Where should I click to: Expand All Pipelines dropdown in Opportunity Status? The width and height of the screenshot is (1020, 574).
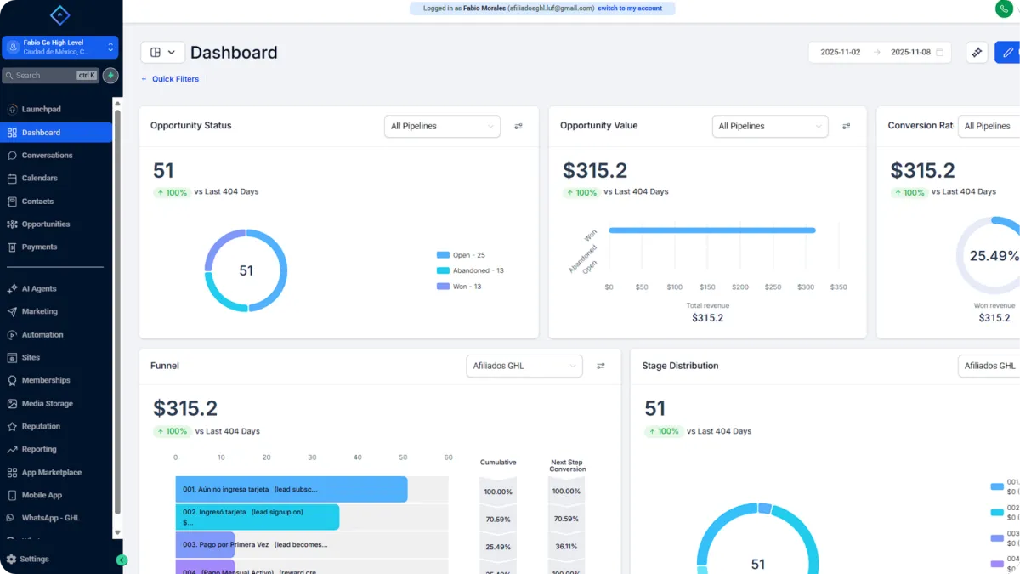tap(442, 127)
